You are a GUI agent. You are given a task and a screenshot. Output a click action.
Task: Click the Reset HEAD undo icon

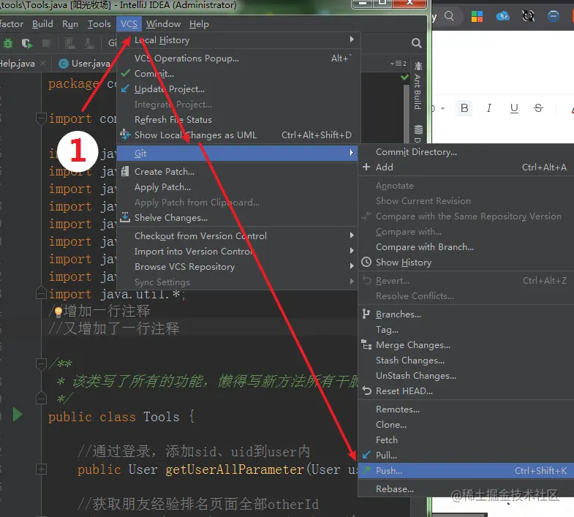(366, 390)
